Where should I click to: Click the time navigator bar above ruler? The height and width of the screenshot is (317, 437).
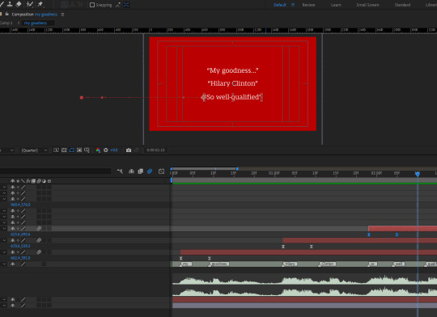[204, 168]
